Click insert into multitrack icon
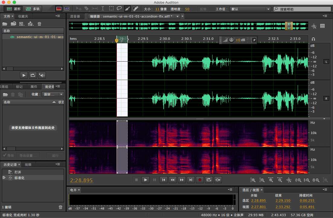The image size is (333, 218). pos(30,24)
